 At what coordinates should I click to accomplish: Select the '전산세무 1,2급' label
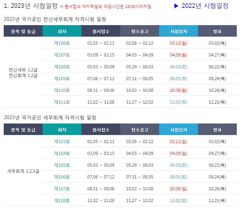pos(23,70)
